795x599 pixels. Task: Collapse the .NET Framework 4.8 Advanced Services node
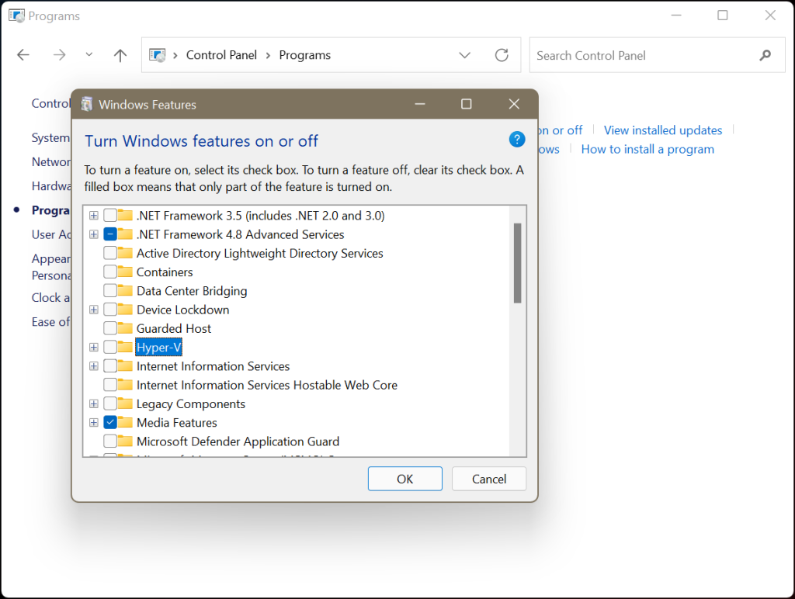point(94,234)
